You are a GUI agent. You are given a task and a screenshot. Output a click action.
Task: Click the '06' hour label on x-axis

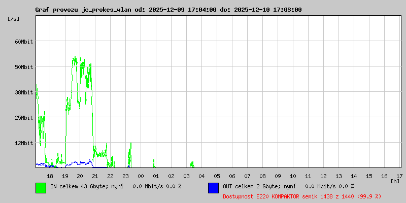tap(232, 176)
